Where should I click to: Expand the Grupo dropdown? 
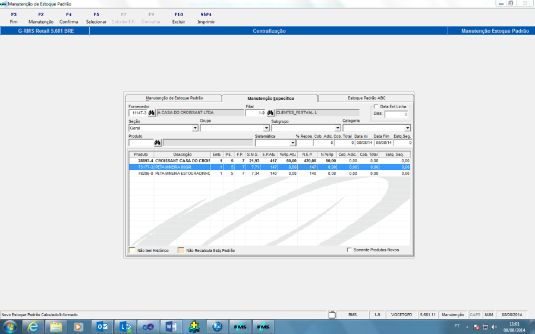(266, 128)
